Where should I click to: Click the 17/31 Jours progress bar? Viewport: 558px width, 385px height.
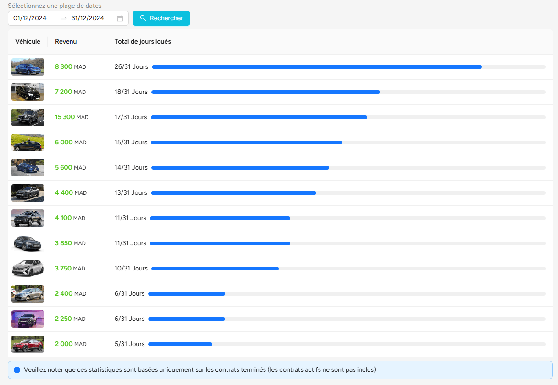click(259, 117)
